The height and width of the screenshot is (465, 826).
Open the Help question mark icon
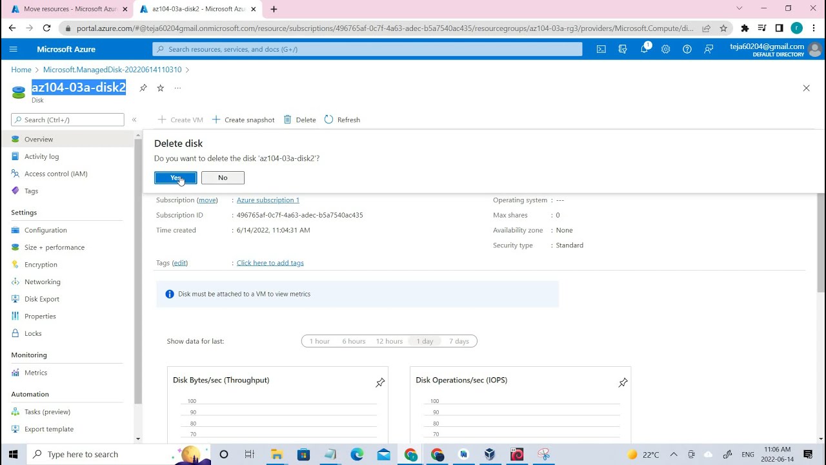[x=687, y=49]
